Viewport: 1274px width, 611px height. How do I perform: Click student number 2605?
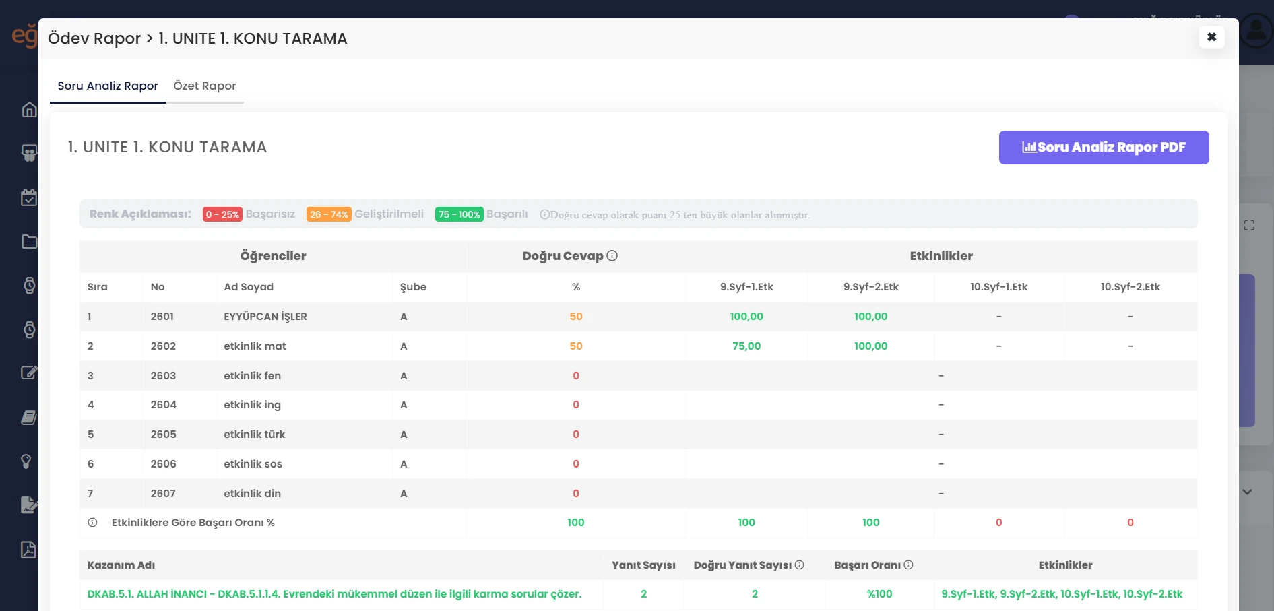[x=164, y=435]
